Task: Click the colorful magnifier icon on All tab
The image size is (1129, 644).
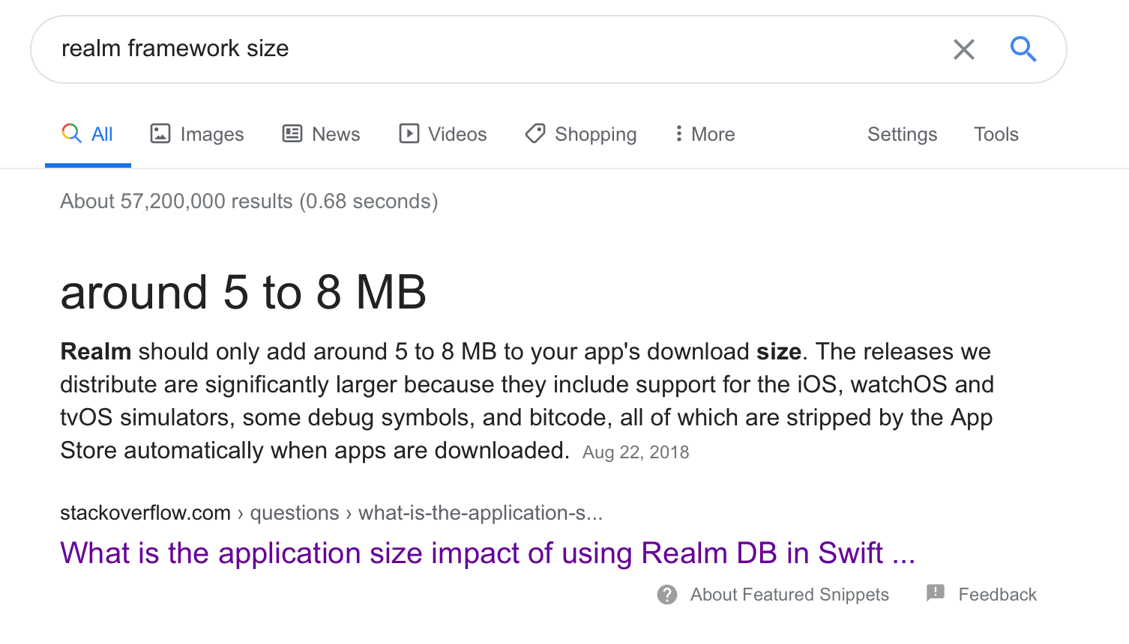Action: [x=71, y=133]
